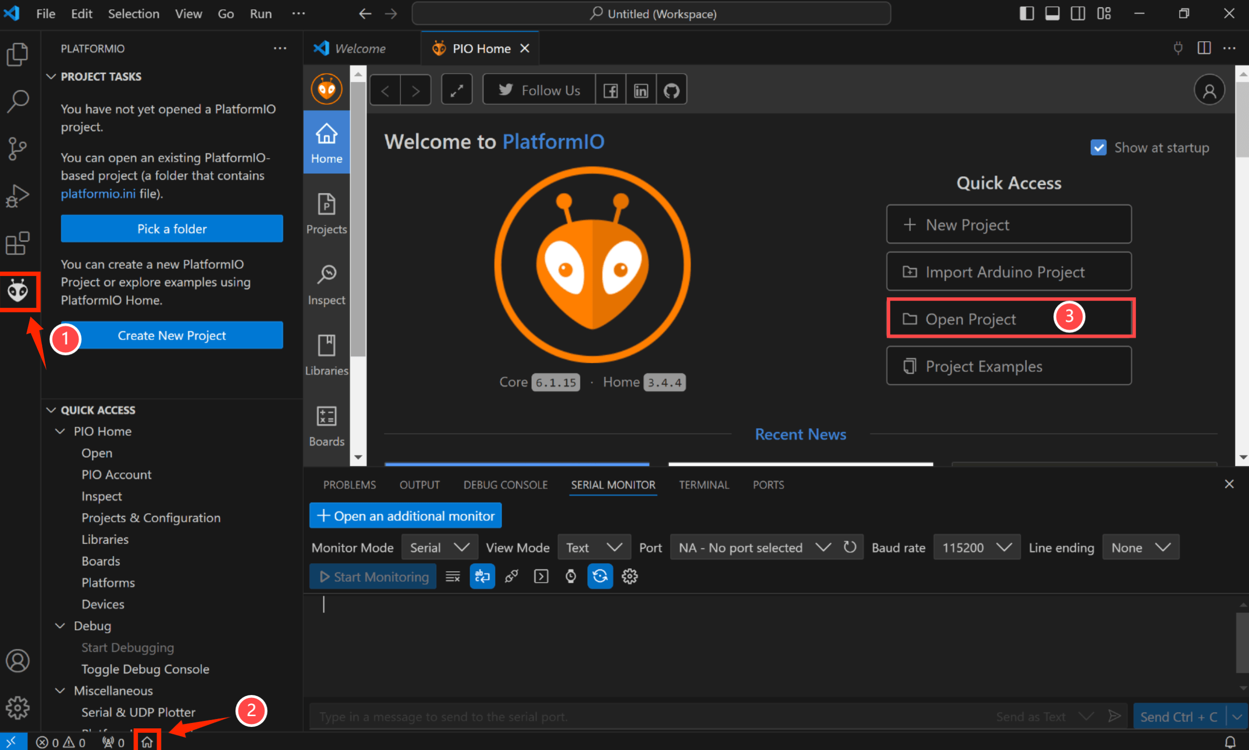Collapse the PIO Home tree node
The image size is (1249, 750).
click(x=102, y=431)
